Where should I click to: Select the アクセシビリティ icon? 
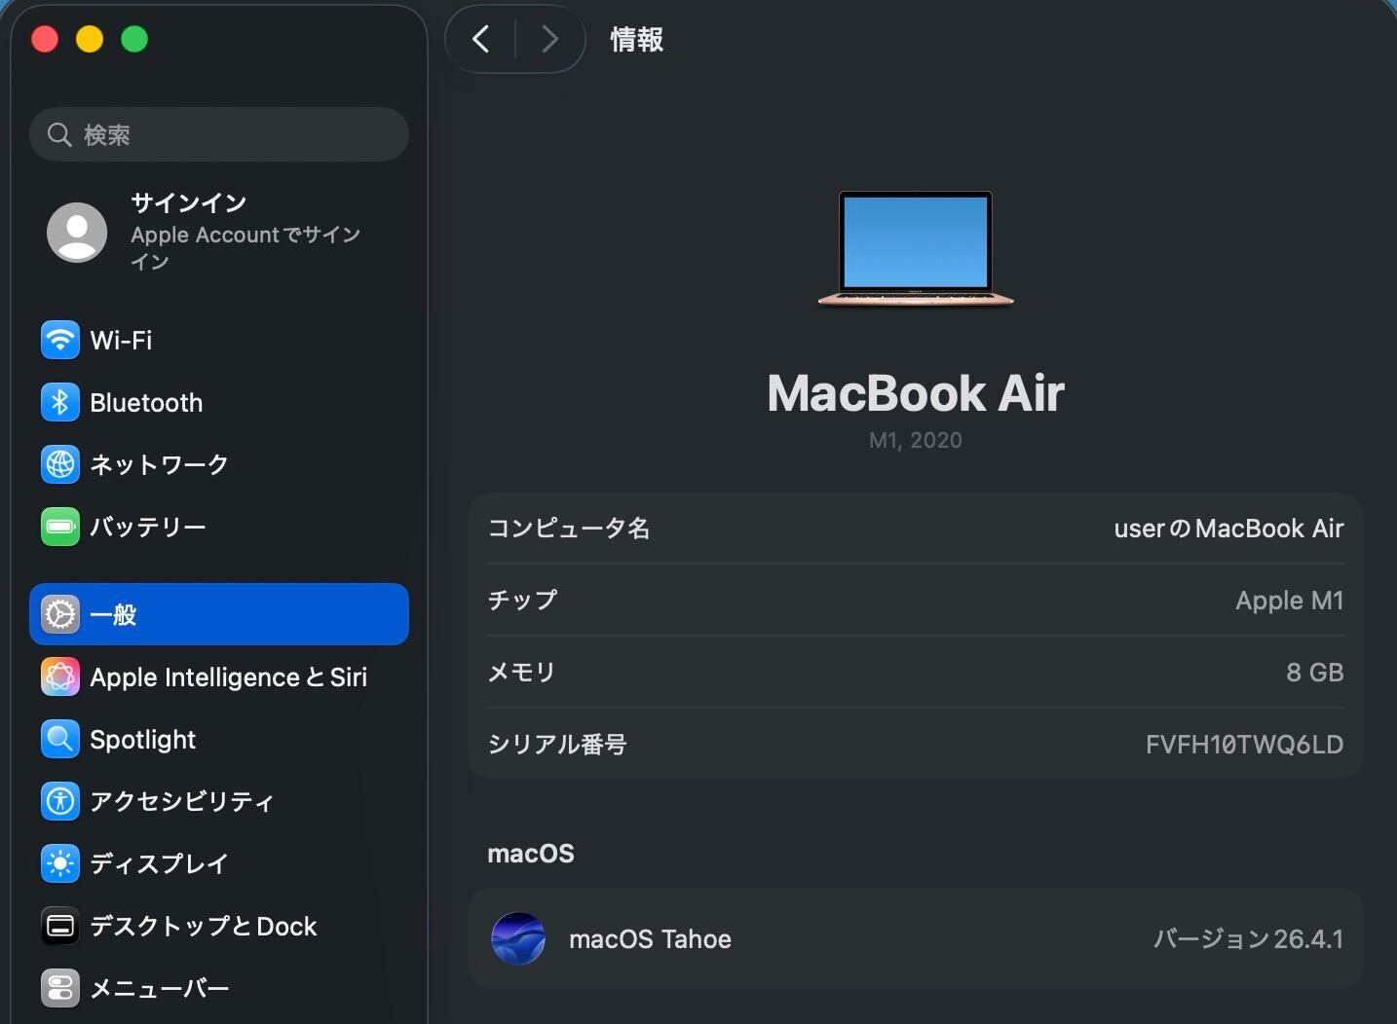[x=60, y=801]
